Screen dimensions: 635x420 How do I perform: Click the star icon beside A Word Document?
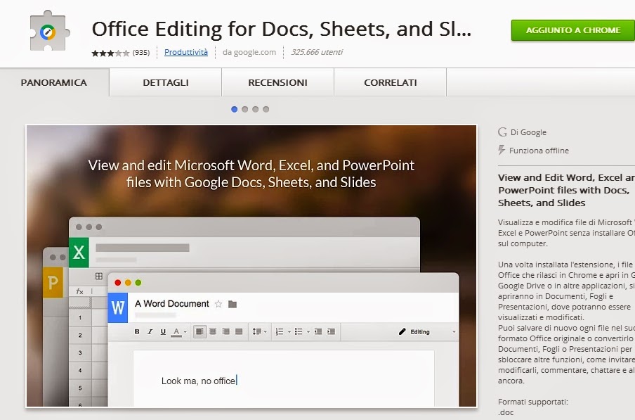(218, 304)
